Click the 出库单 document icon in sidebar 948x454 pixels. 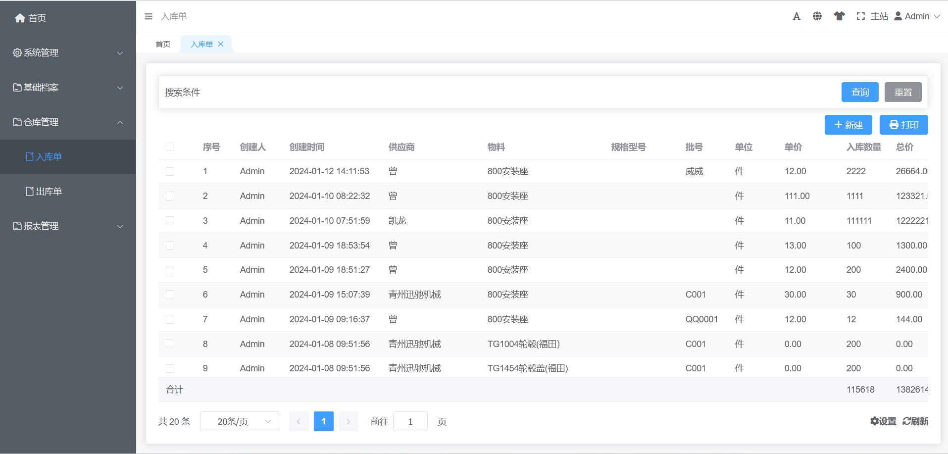(x=30, y=191)
